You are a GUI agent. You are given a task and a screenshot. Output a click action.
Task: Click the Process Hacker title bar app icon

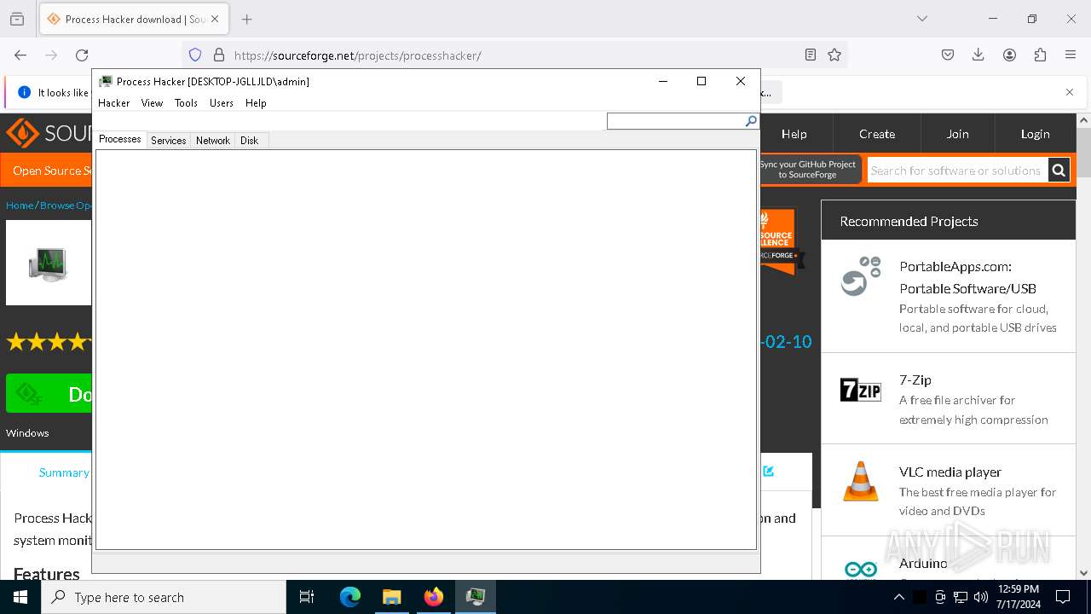pos(106,81)
